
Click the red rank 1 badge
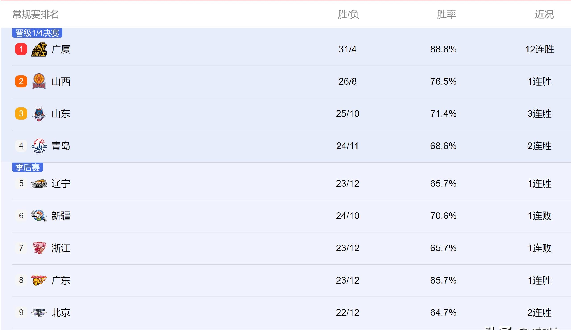pos(21,49)
